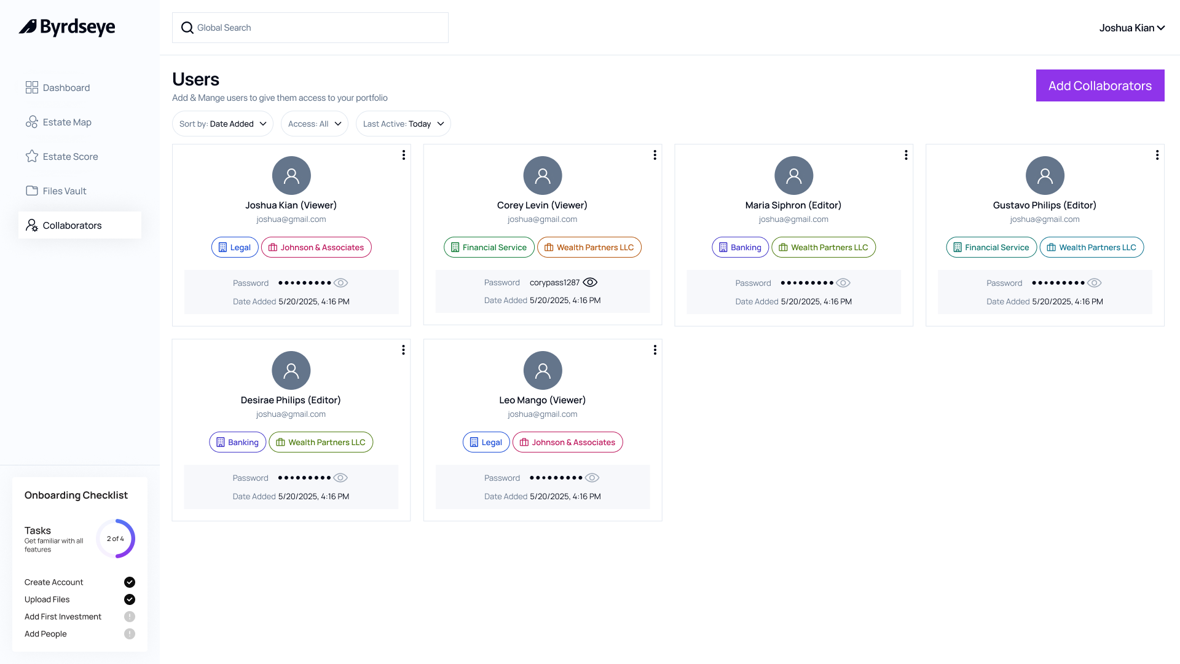Click Desirae Philips (Editor) name

(291, 400)
